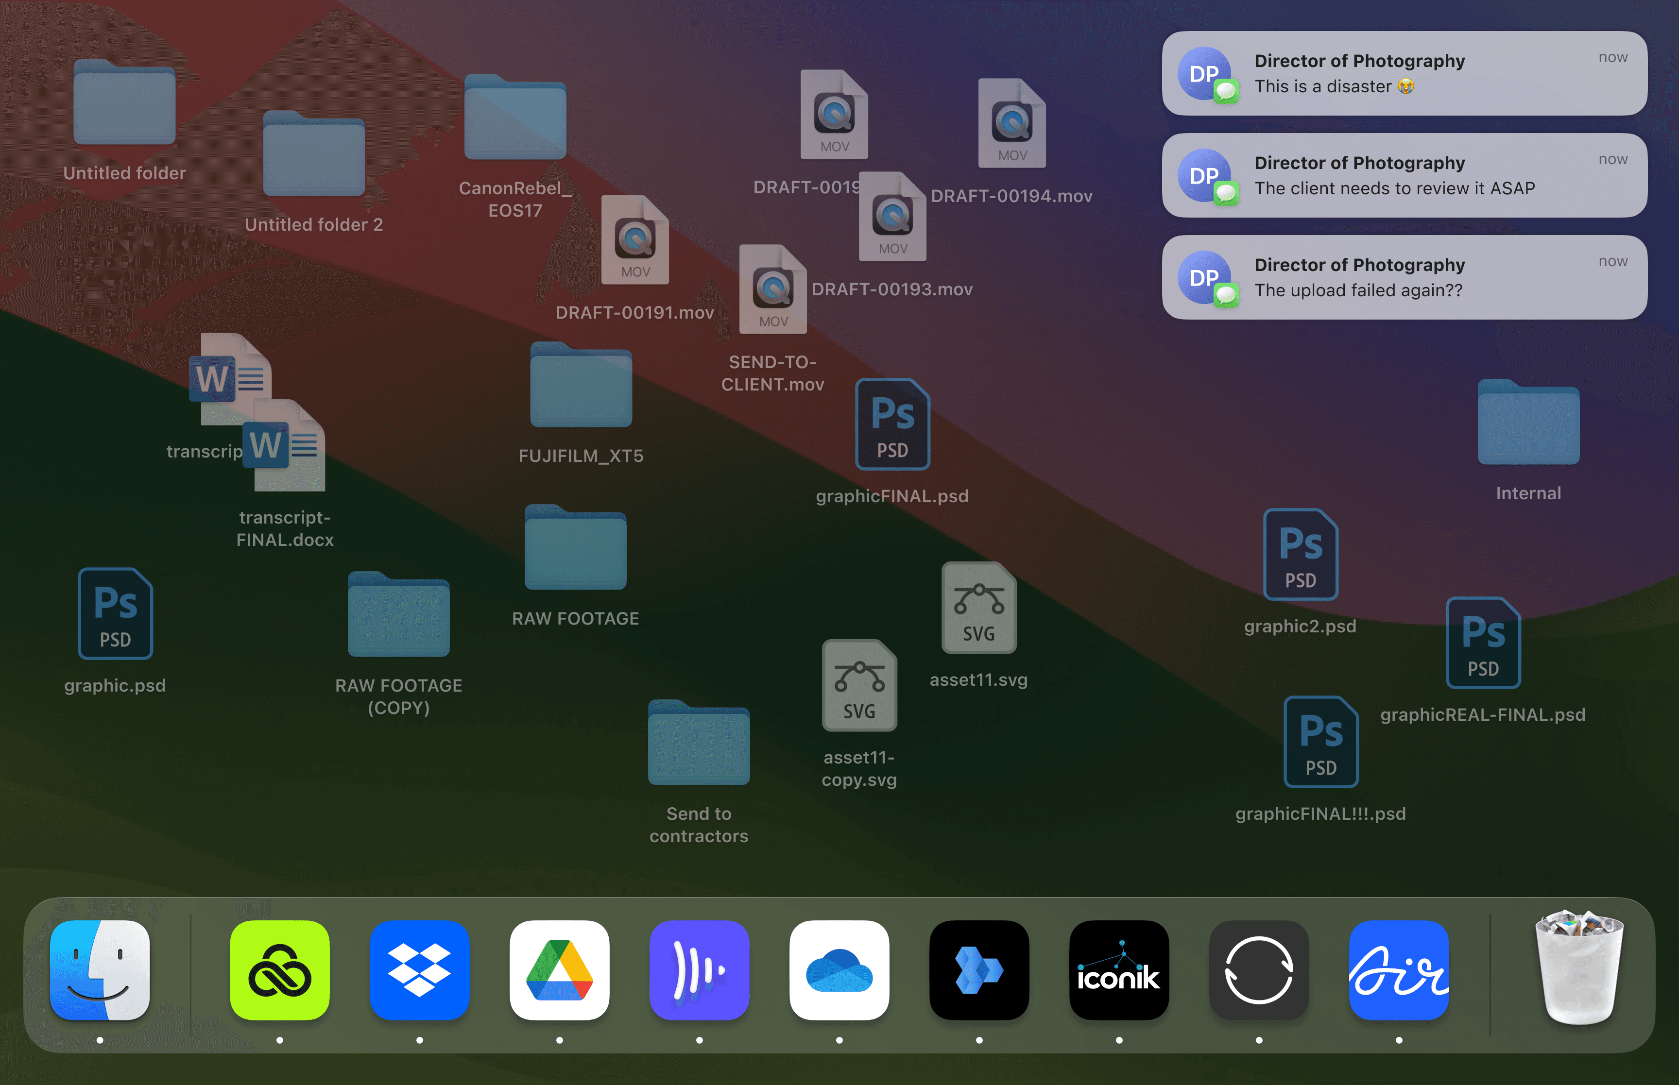This screenshot has height=1085, width=1679.
Task: Click the OneDrive cloud dock icon
Action: [x=839, y=969]
